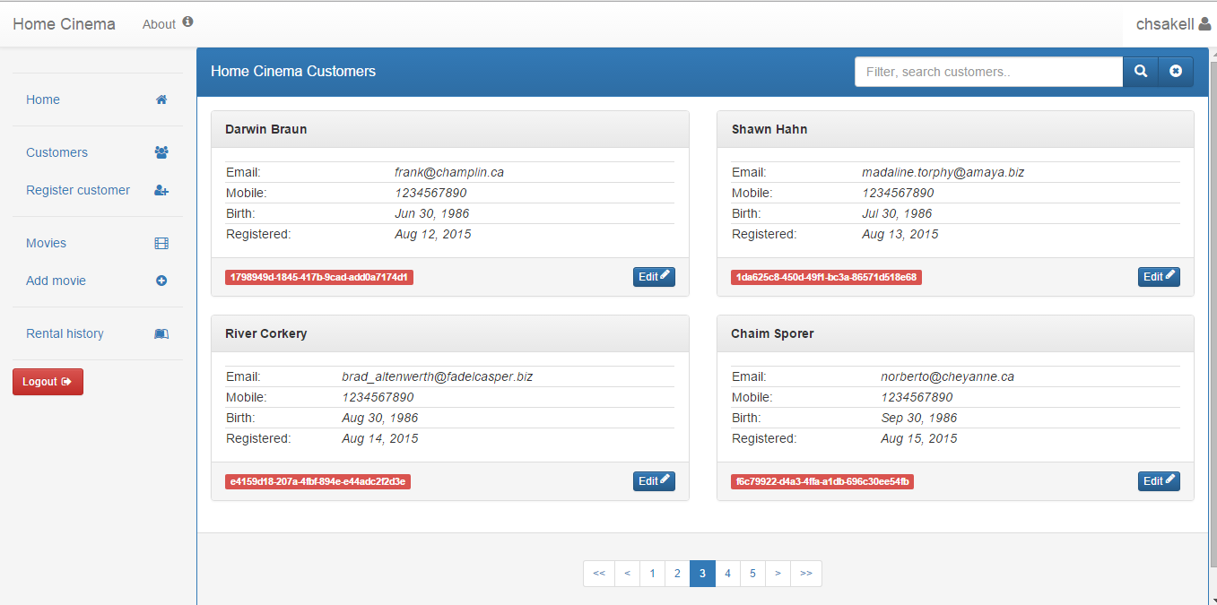Focus the Filter, search customers input field
This screenshot has height=605, width=1217.
click(988, 72)
